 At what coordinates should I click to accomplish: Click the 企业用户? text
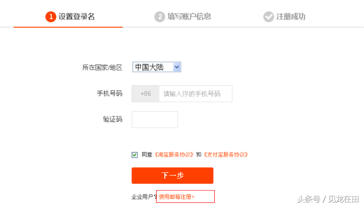(144, 197)
